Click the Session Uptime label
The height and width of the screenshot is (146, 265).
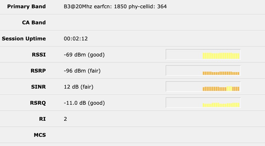tap(24, 38)
